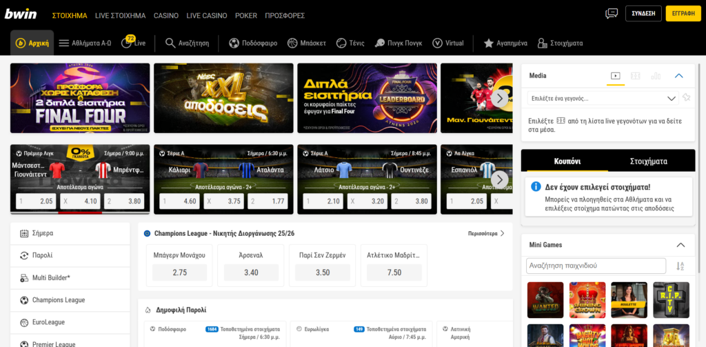Pick Μπάγερν Μονάχου odds 2.75
This screenshot has height=347, width=706.
[180, 272]
